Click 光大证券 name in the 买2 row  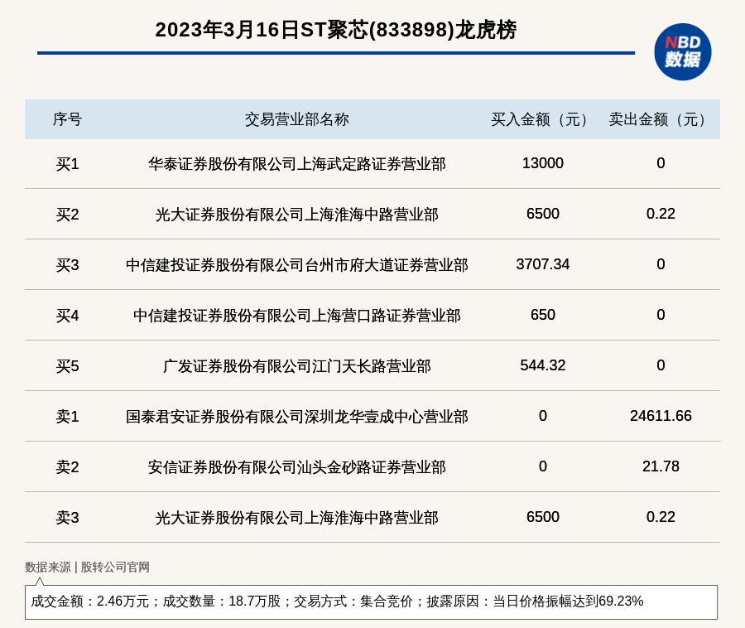(297, 215)
